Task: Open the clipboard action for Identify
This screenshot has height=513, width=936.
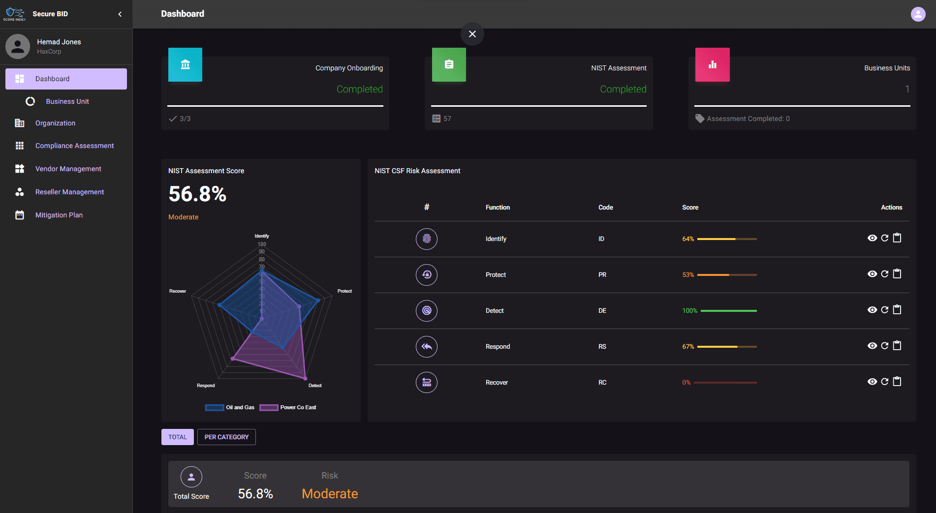Action: [x=897, y=238]
